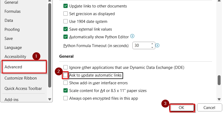Increase Python Formula Timeout with up arrow
223x113 pixels.
point(152,44)
